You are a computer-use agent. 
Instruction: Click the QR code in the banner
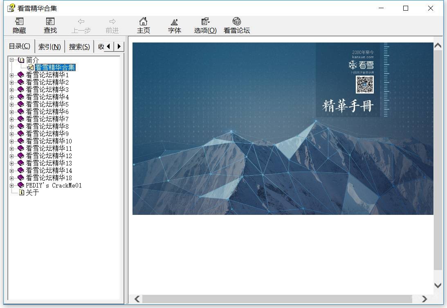pos(365,85)
